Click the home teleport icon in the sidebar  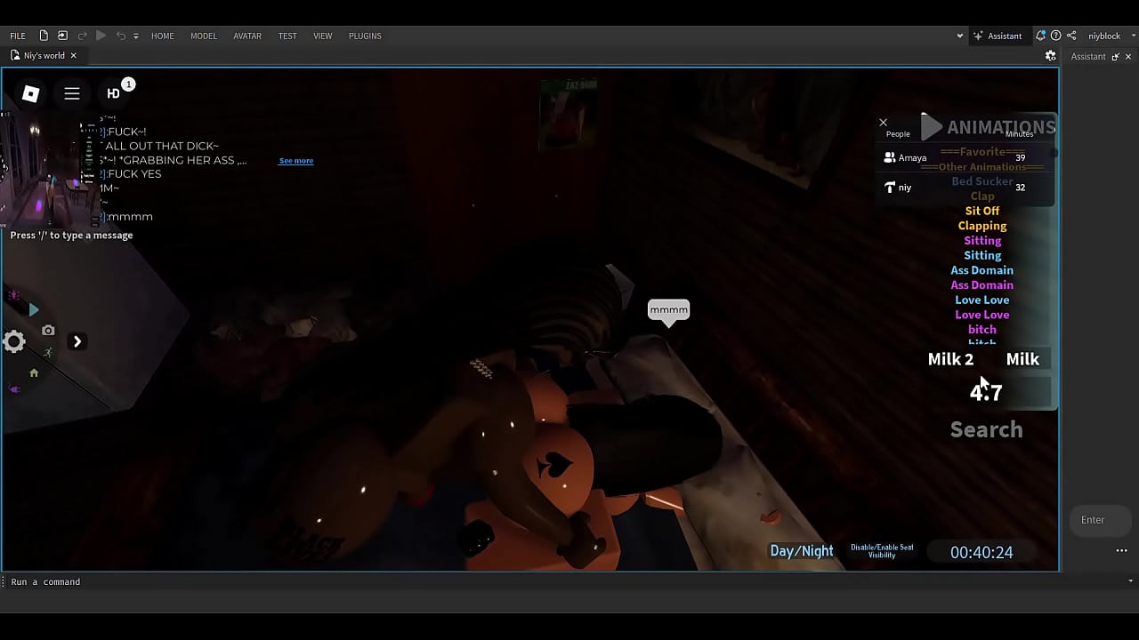pos(33,373)
